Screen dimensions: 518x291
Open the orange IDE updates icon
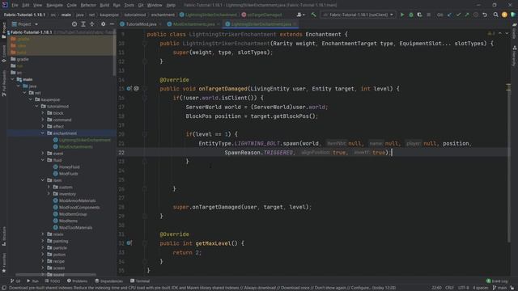pyautogui.click(x=504, y=15)
